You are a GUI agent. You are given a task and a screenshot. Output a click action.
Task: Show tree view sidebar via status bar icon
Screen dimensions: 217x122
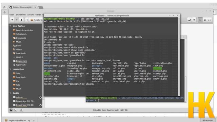pyautogui.click(x=15, y=110)
